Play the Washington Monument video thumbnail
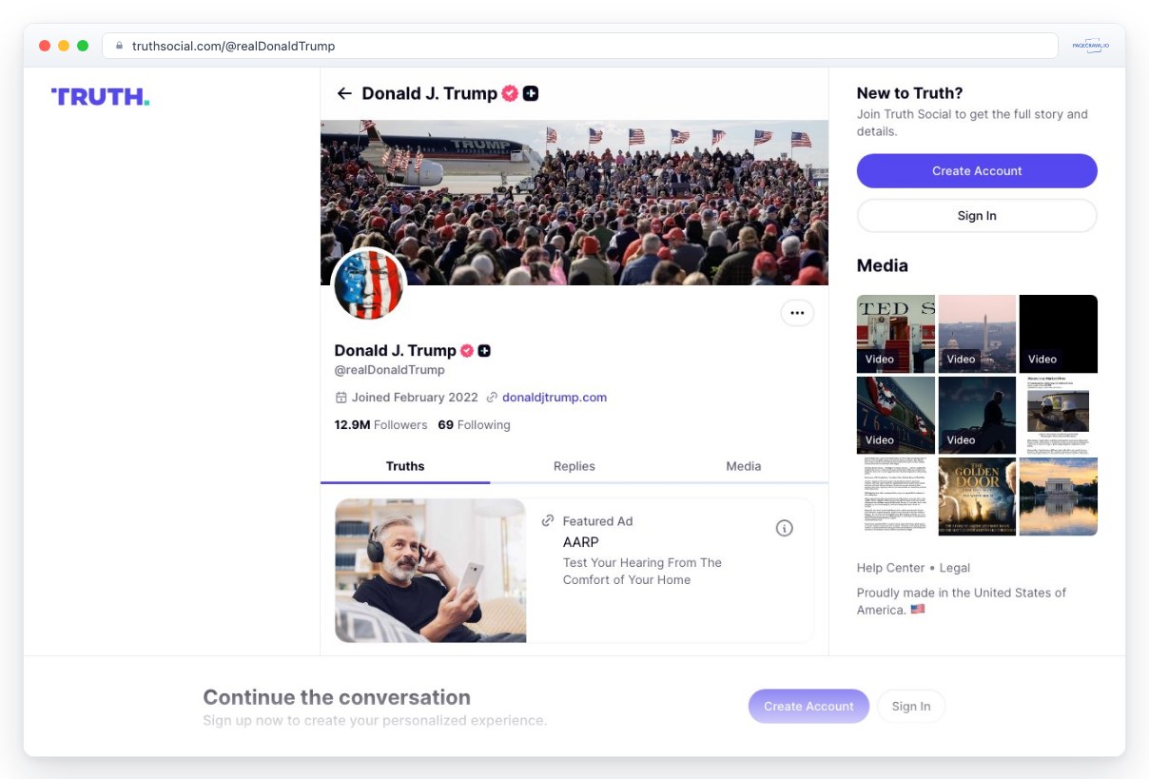Image resolution: width=1149 pixels, height=779 pixels. 977,334
